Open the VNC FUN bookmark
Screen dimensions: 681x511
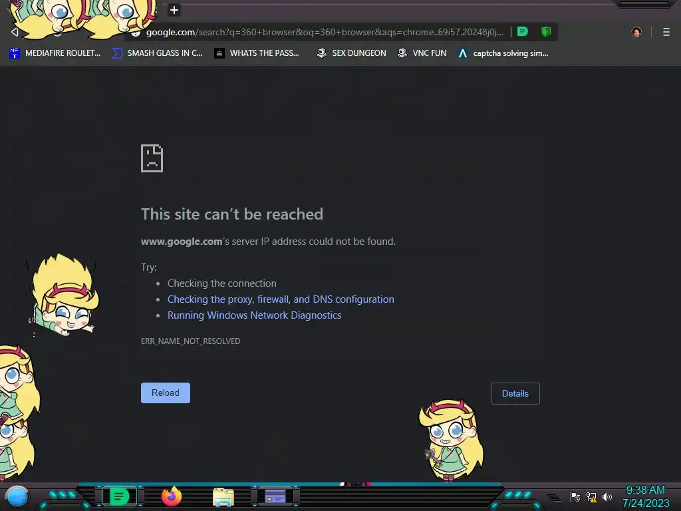[422, 53]
